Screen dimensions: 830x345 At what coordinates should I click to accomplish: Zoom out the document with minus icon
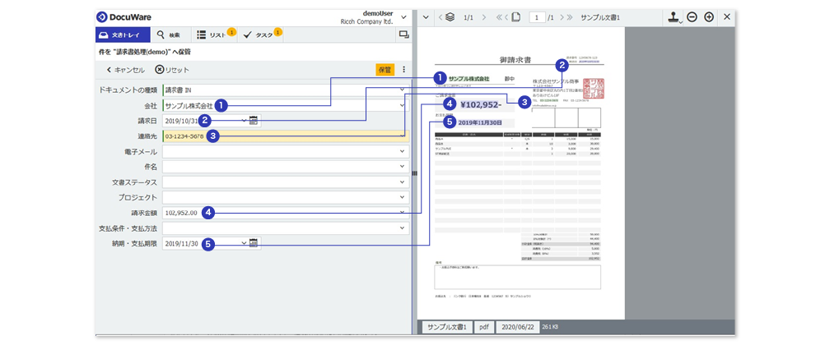[x=692, y=17]
